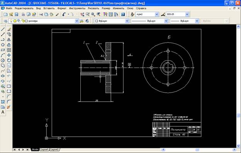The width and height of the screenshot is (241, 153).
Task: Select the Polygon tool in Draw toolbar
Action: 3,45
